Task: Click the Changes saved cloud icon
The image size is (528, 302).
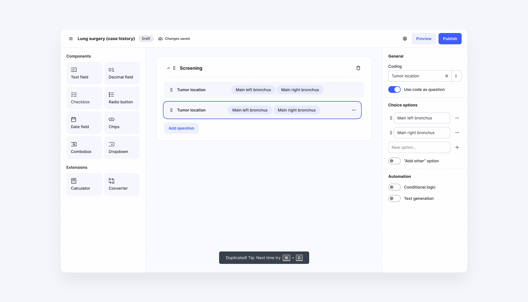Action: click(160, 39)
